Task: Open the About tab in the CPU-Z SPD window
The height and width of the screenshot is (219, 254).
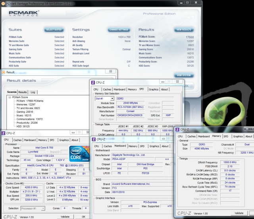Action: (x=164, y=89)
